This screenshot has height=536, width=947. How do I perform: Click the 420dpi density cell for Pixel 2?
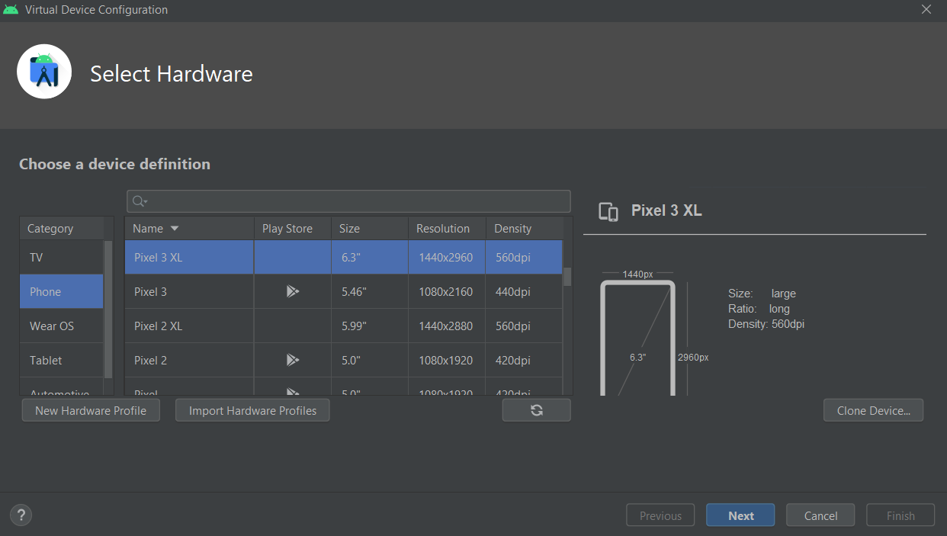(525, 360)
